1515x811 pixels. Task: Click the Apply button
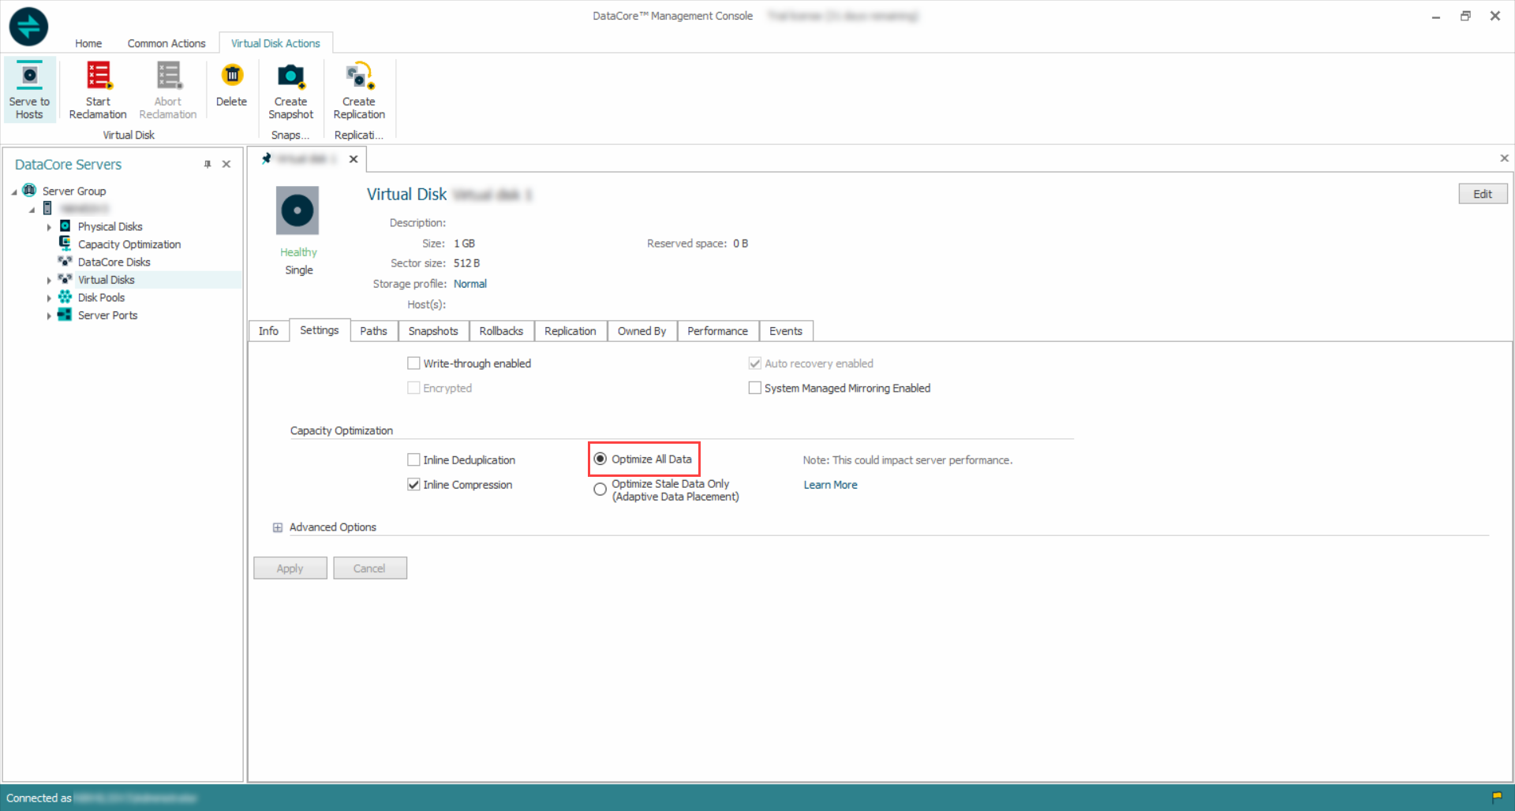(x=290, y=567)
